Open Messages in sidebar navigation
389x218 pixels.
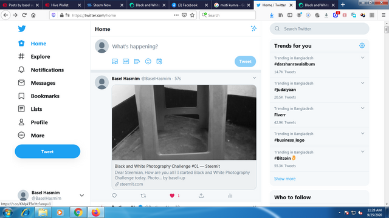point(36,83)
